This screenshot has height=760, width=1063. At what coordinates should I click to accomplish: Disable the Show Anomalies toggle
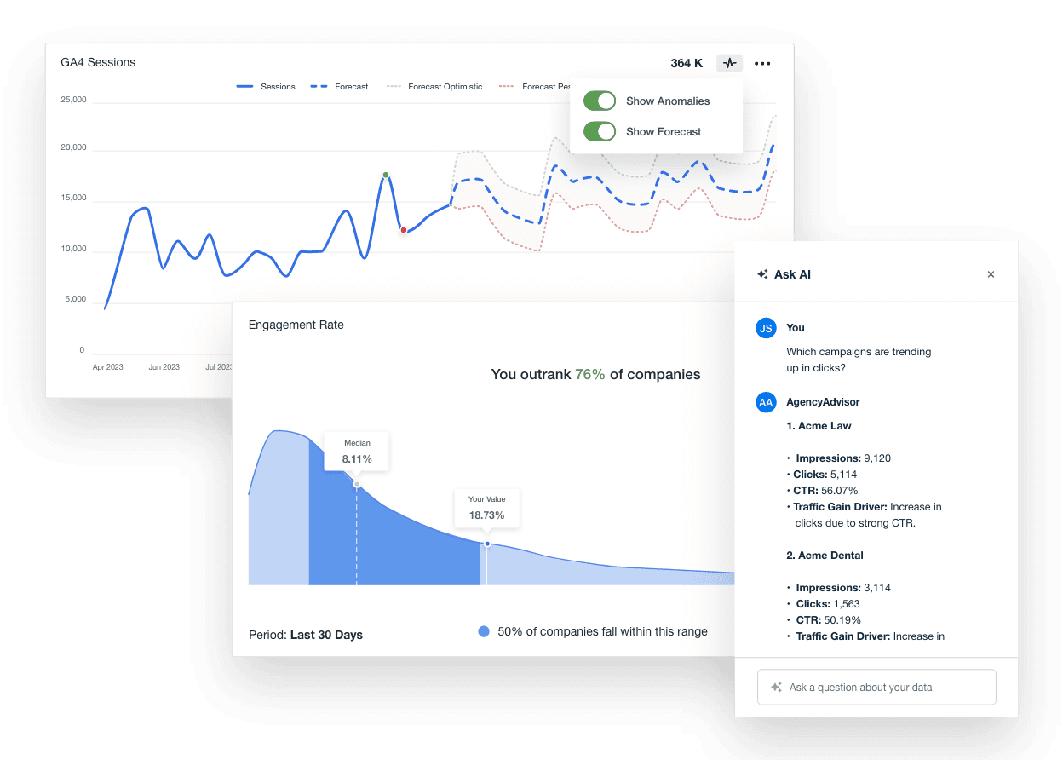tap(600, 101)
